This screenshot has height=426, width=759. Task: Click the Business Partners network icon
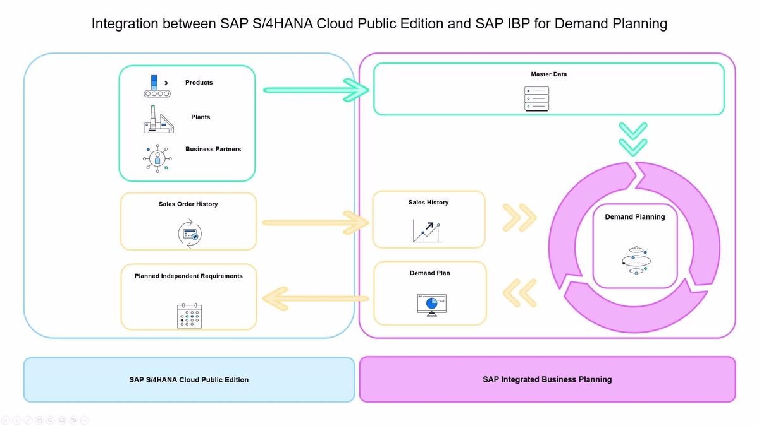[157, 158]
